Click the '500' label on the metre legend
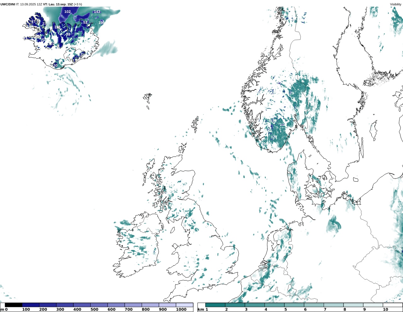Screen dimensions: 403x312 (x=94, y=309)
